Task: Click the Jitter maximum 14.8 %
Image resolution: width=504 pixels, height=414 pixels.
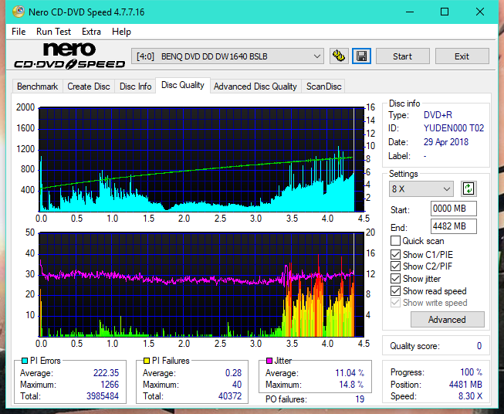Action: tap(352, 385)
